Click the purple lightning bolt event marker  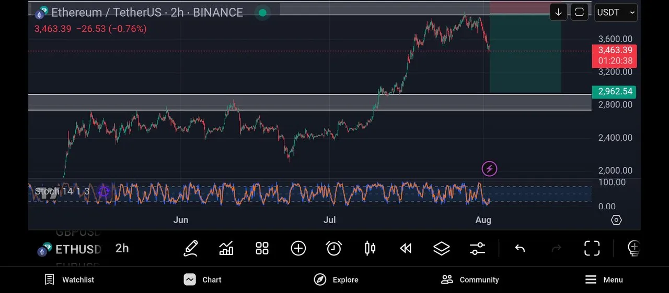pyautogui.click(x=489, y=168)
